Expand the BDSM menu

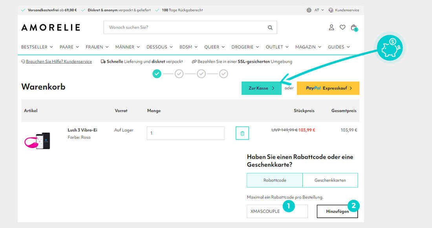tap(189, 47)
